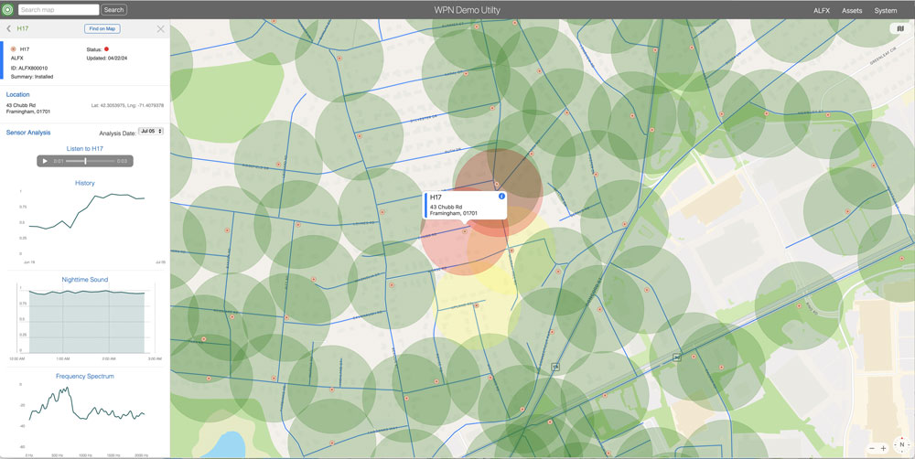The width and height of the screenshot is (915, 459).
Task: Zoom out the map with minus
Action: 872,448
